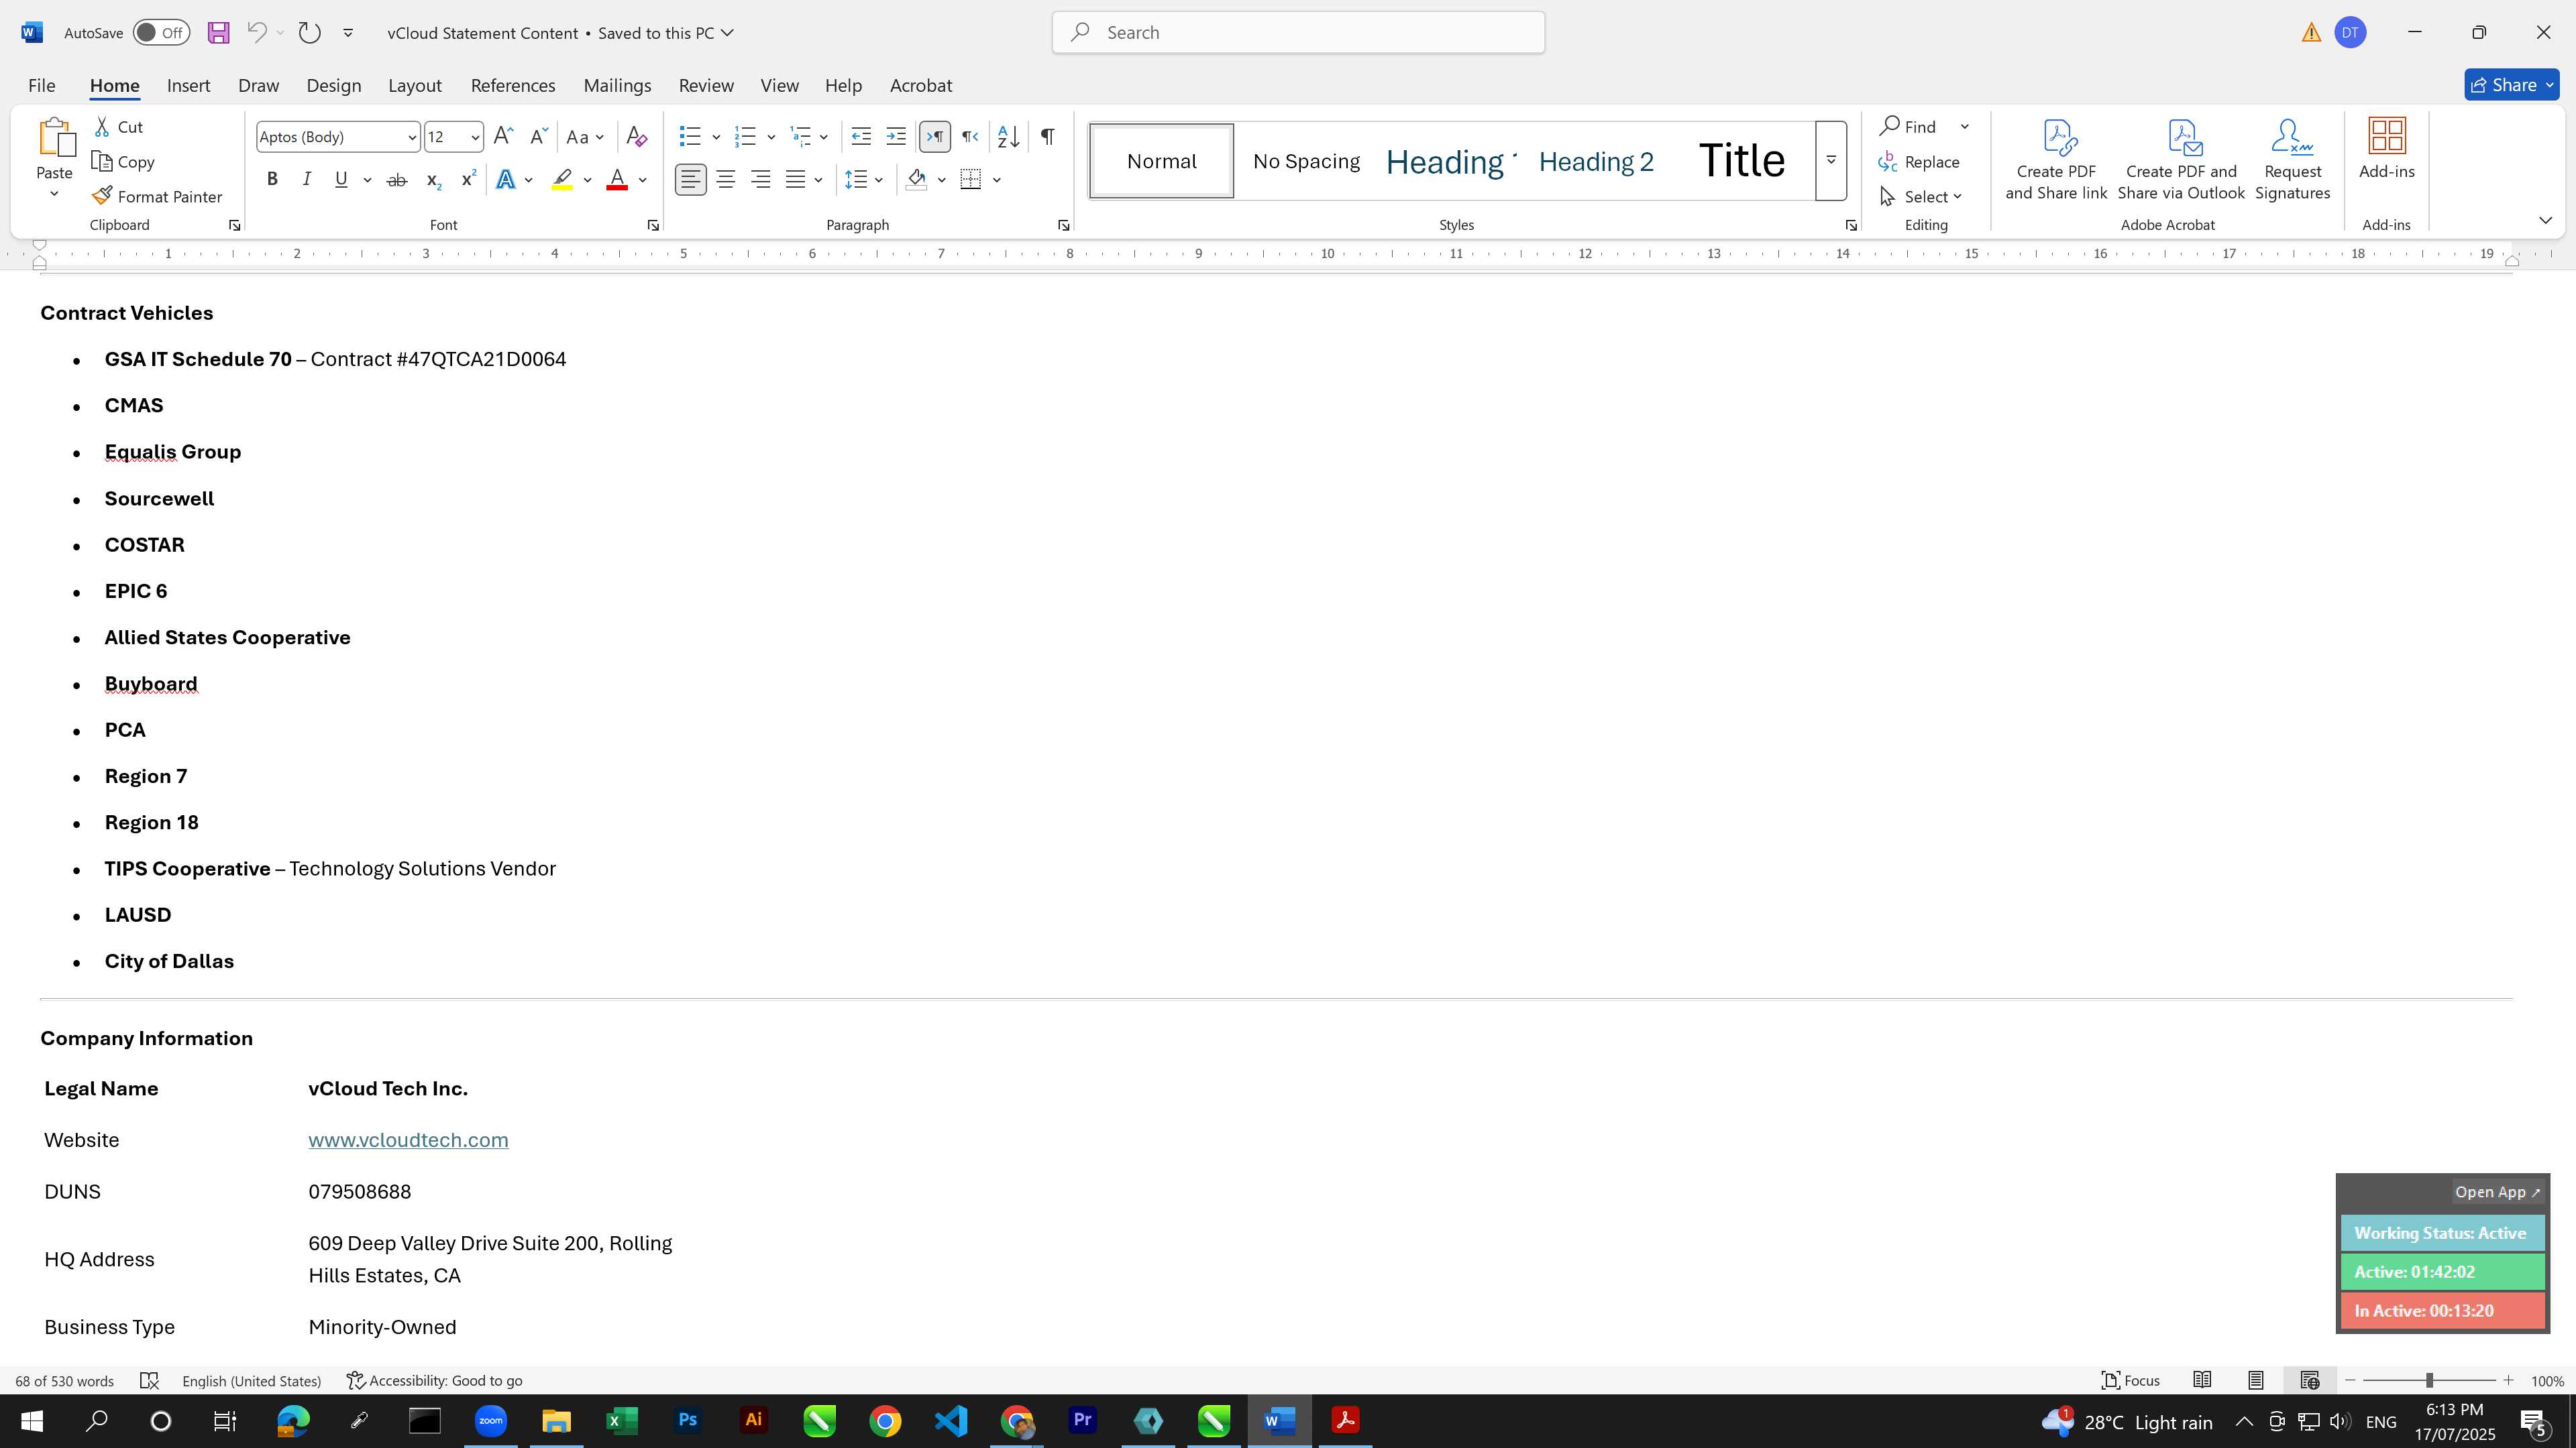Expand bullet list options arrow
Image resolution: width=2576 pixels, height=1448 pixels.
(x=715, y=137)
